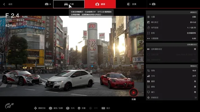Expand detailed settings 詳細設定 chevrons
200x112 pixels.
[x=195, y=98]
